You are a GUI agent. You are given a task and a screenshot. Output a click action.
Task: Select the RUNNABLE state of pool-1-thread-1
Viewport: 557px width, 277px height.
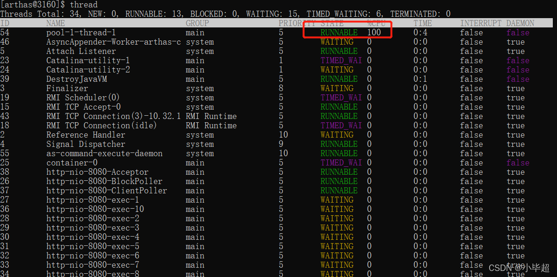coord(339,33)
